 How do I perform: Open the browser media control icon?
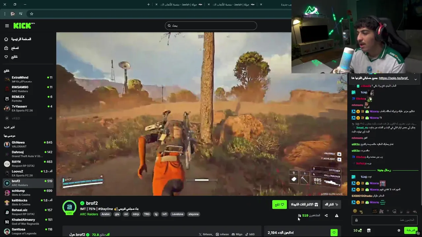(x=21, y=14)
